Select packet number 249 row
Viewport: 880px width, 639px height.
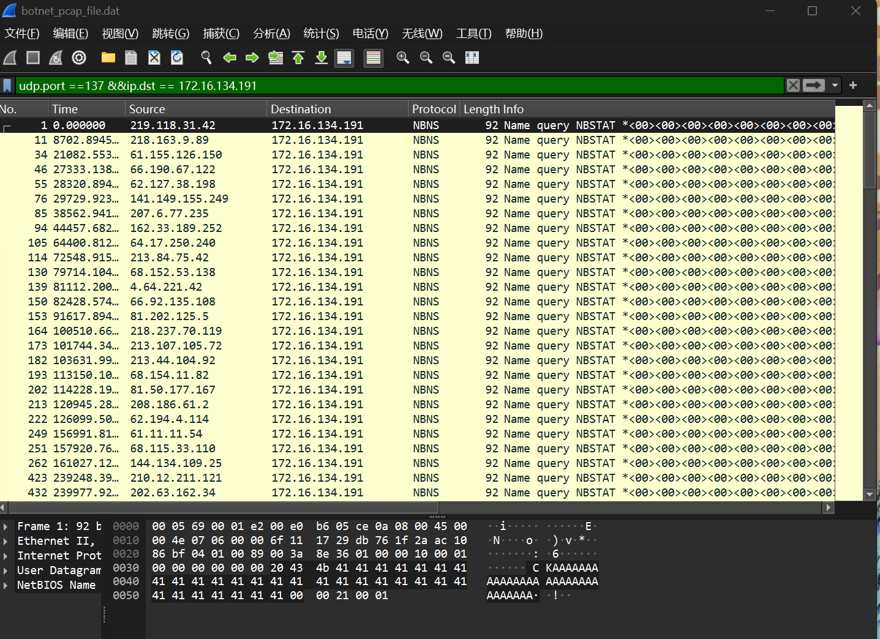[x=417, y=434]
